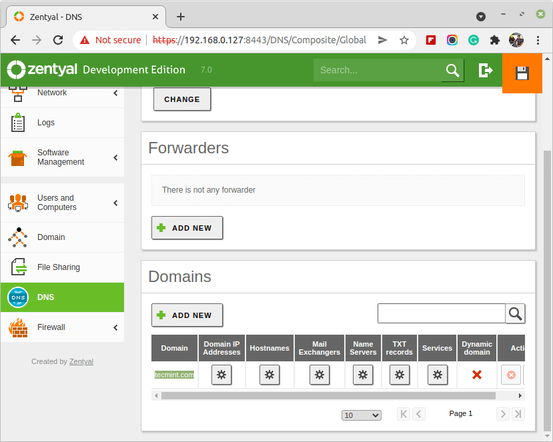Focus the domains filter text field
Viewport: 553px width, 442px height.
point(442,313)
